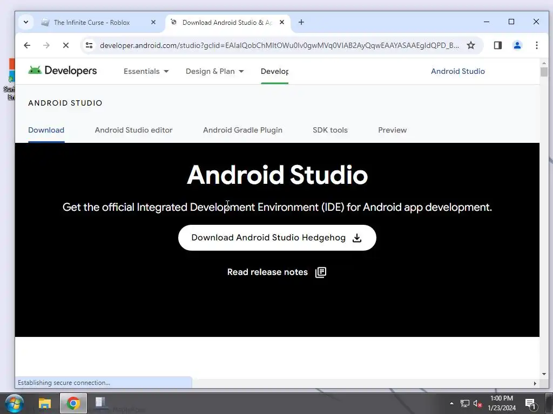Open the Preview tab

click(392, 130)
